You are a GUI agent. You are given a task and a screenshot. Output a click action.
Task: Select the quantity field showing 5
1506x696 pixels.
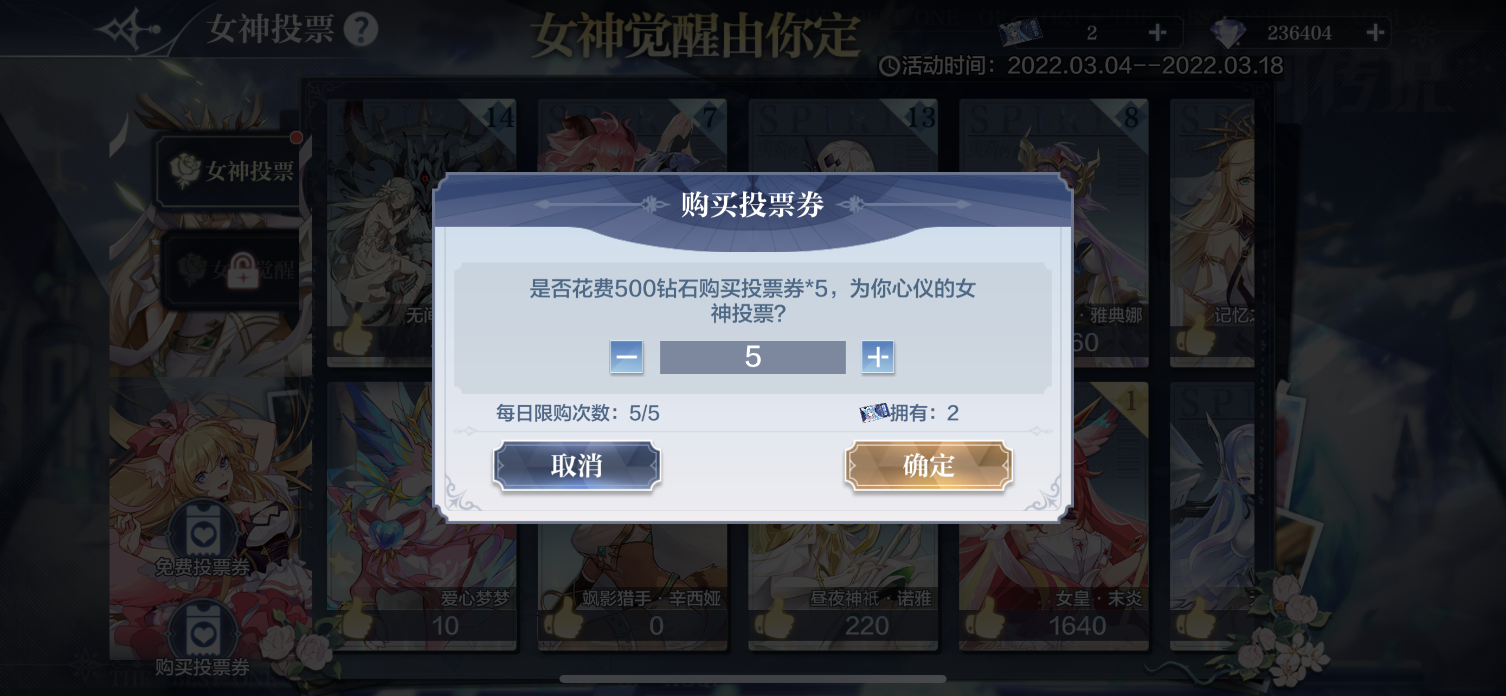752,357
